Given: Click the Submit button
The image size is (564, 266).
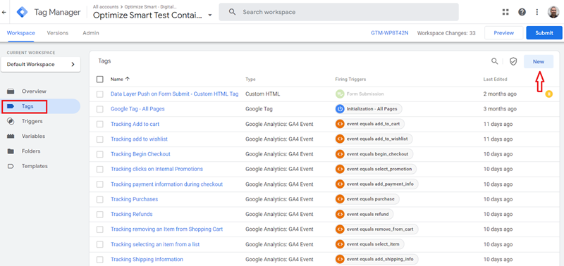Looking at the screenshot, I should coord(544,32).
